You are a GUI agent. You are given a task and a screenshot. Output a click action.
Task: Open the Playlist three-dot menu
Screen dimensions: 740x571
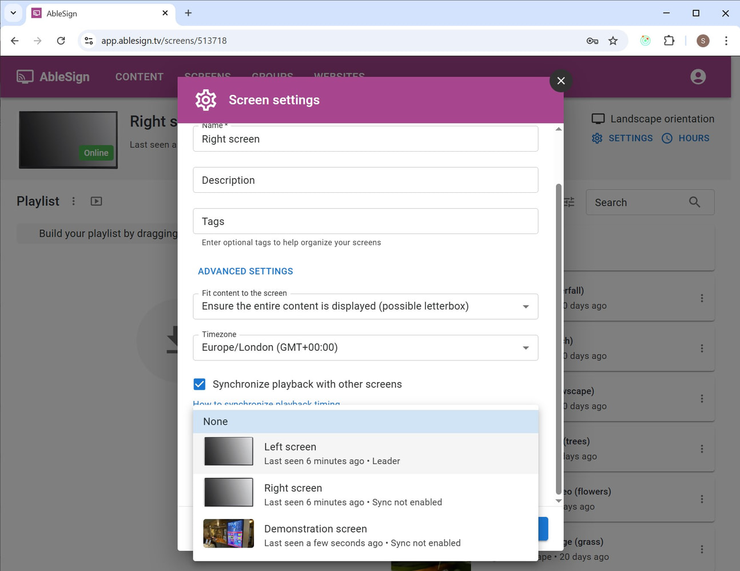(x=74, y=201)
